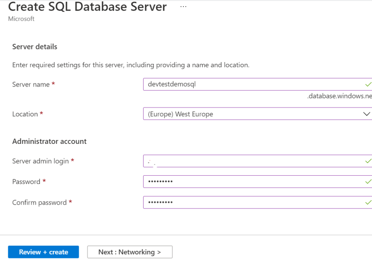This screenshot has width=372, height=261.
Task: Click the Microsoft publisher link
Action: tap(21, 19)
